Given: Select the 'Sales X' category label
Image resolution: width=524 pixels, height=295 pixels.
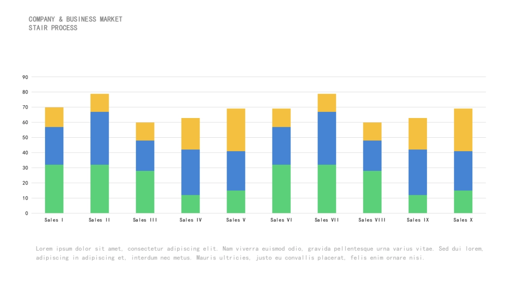Looking at the screenshot, I should coord(463,220).
